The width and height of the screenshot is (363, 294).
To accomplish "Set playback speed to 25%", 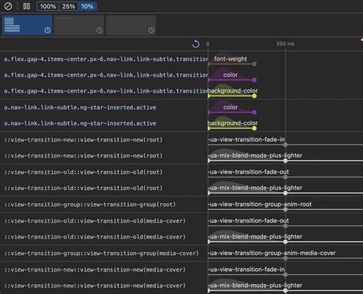I will click(68, 6).
